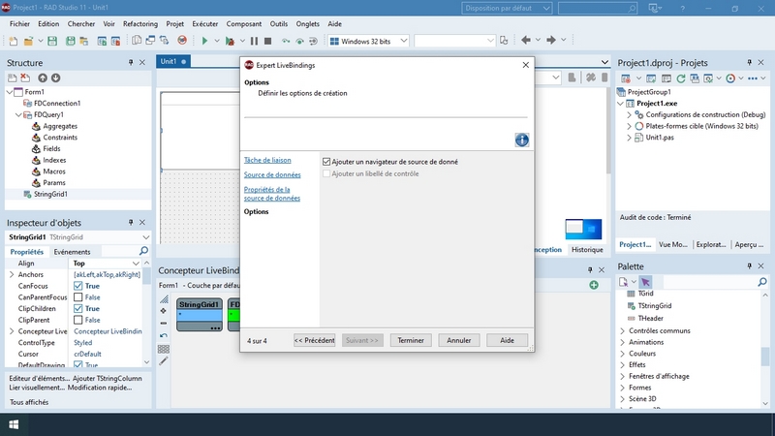Open the Refactoring menu
Image resolution: width=775 pixels, height=436 pixels.
[139, 22]
